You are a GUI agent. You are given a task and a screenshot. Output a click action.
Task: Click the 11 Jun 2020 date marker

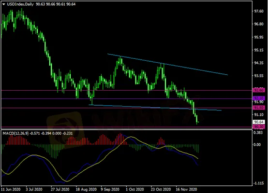[11, 189]
